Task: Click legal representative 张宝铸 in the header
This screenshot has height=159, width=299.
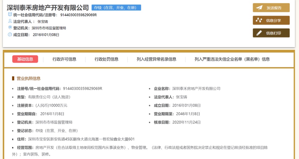Action: click(43, 22)
